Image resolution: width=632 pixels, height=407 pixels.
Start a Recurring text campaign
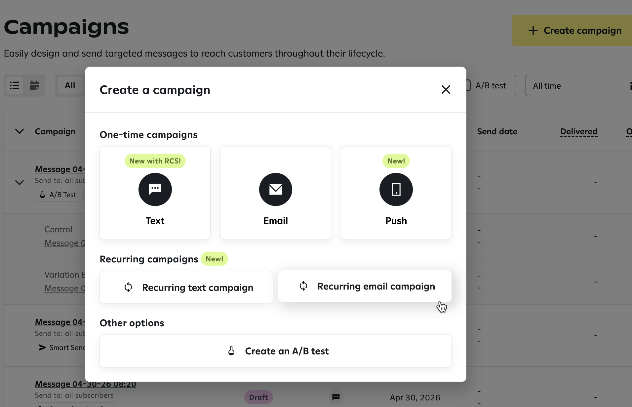tap(186, 287)
